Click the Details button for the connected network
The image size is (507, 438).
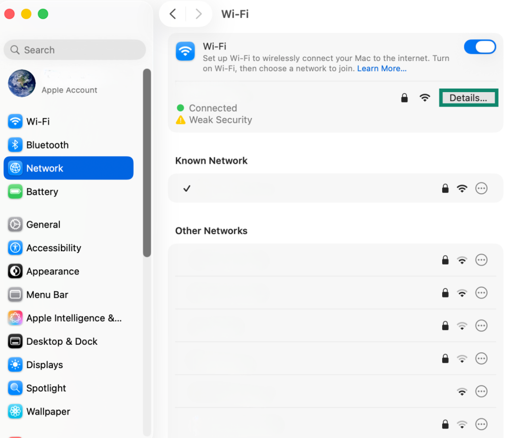(468, 98)
